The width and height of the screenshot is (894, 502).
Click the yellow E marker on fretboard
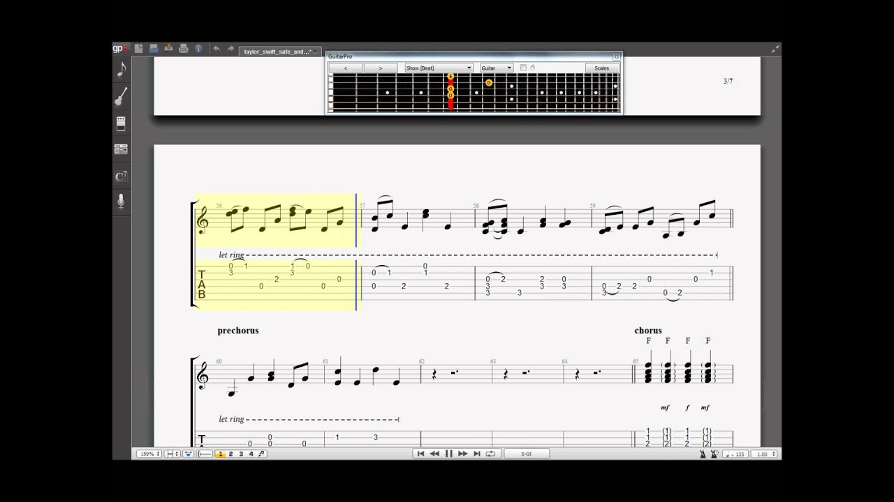tap(450, 77)
